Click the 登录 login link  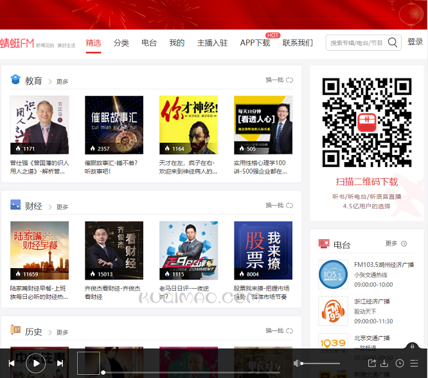[415, 42]
